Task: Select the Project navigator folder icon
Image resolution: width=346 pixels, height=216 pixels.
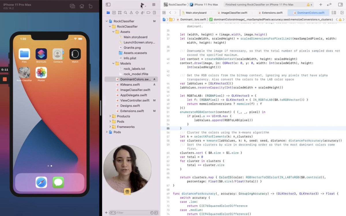Action: (108, 13)
